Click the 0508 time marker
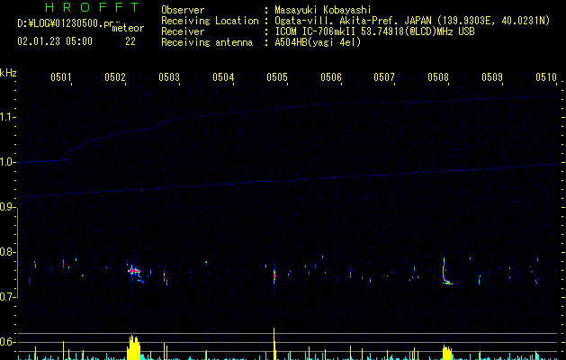 [438, 76]
